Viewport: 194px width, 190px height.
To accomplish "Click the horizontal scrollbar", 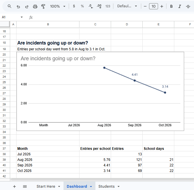I will click(102, 180).
